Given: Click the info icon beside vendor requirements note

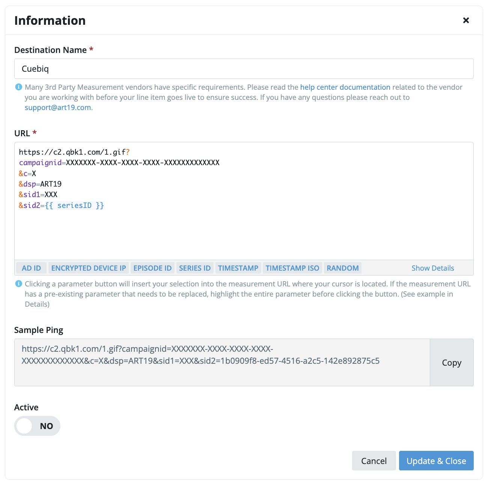Looking at the screenshot, I should [18, 87].
